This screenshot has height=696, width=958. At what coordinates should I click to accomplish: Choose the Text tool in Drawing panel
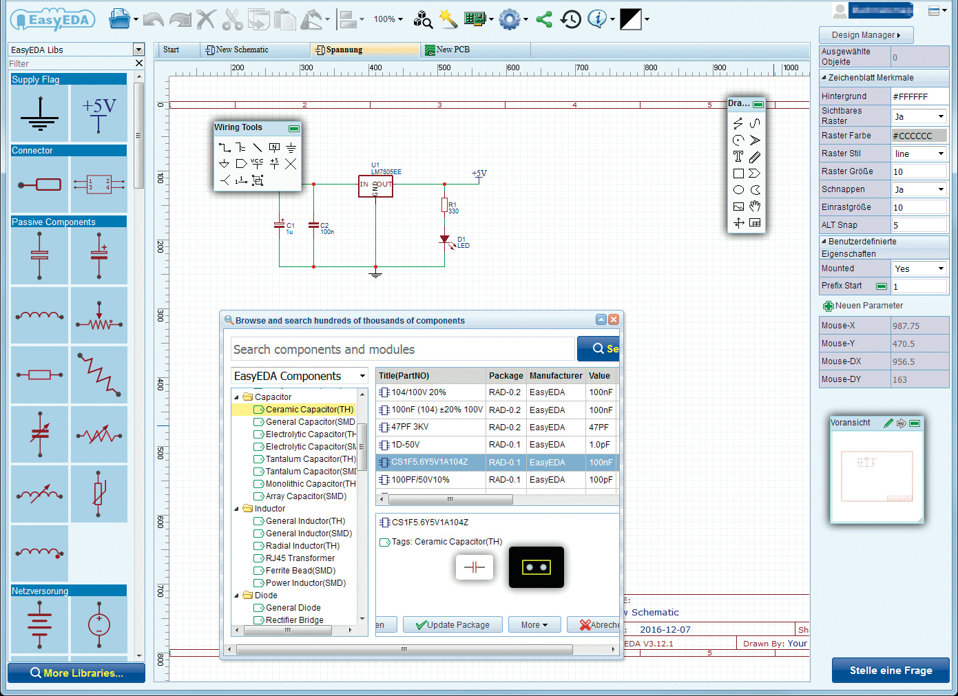pos(738,157)
